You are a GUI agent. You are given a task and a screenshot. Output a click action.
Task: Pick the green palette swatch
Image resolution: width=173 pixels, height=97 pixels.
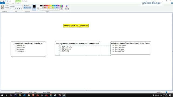click(53, 5)
